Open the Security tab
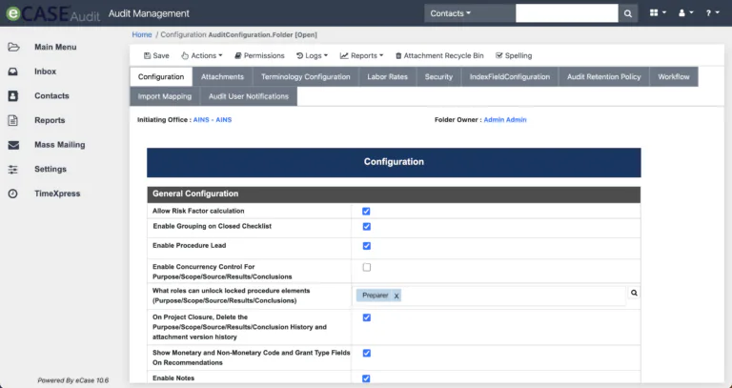 438,77
